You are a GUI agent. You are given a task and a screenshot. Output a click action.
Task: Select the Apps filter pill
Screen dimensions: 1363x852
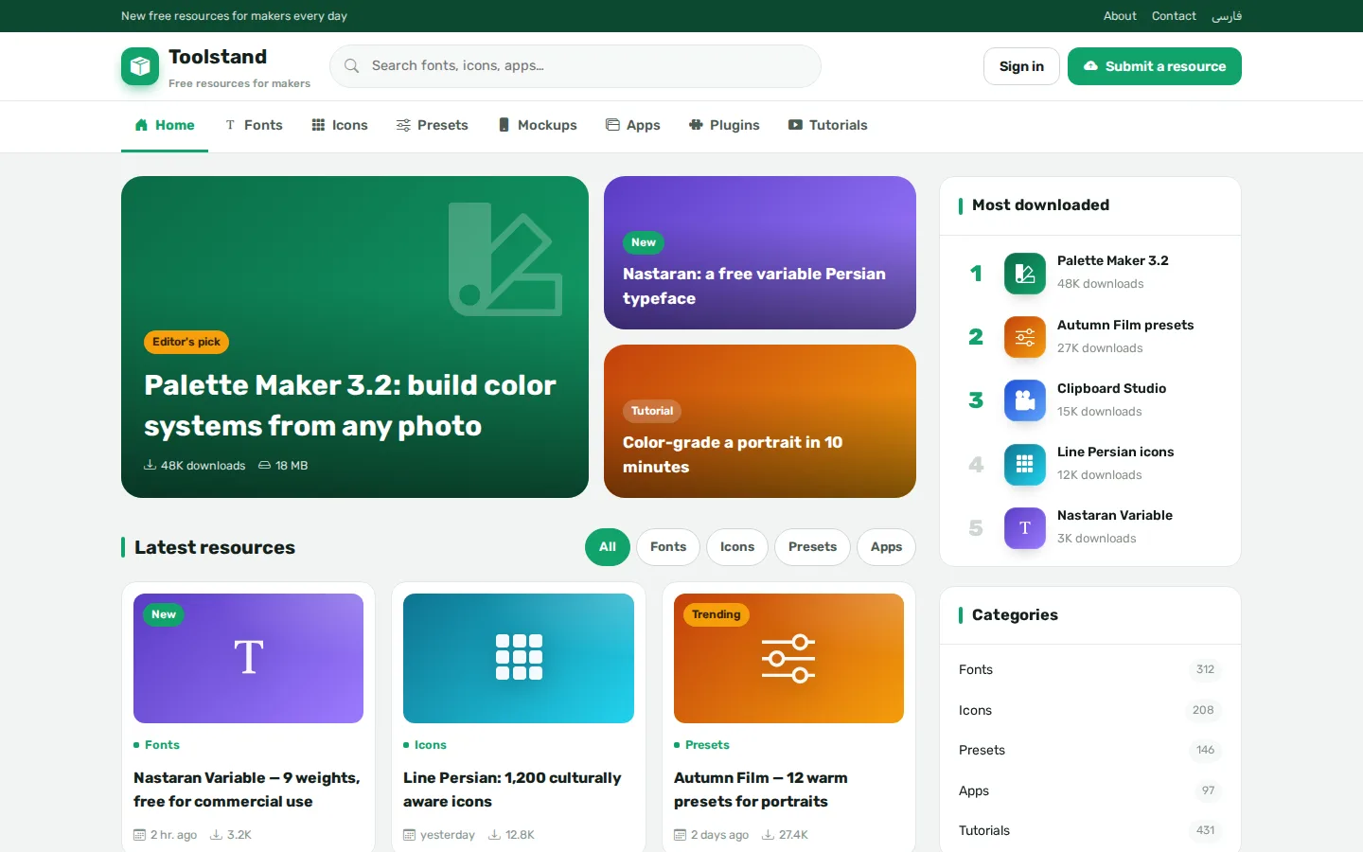(886, 547)
